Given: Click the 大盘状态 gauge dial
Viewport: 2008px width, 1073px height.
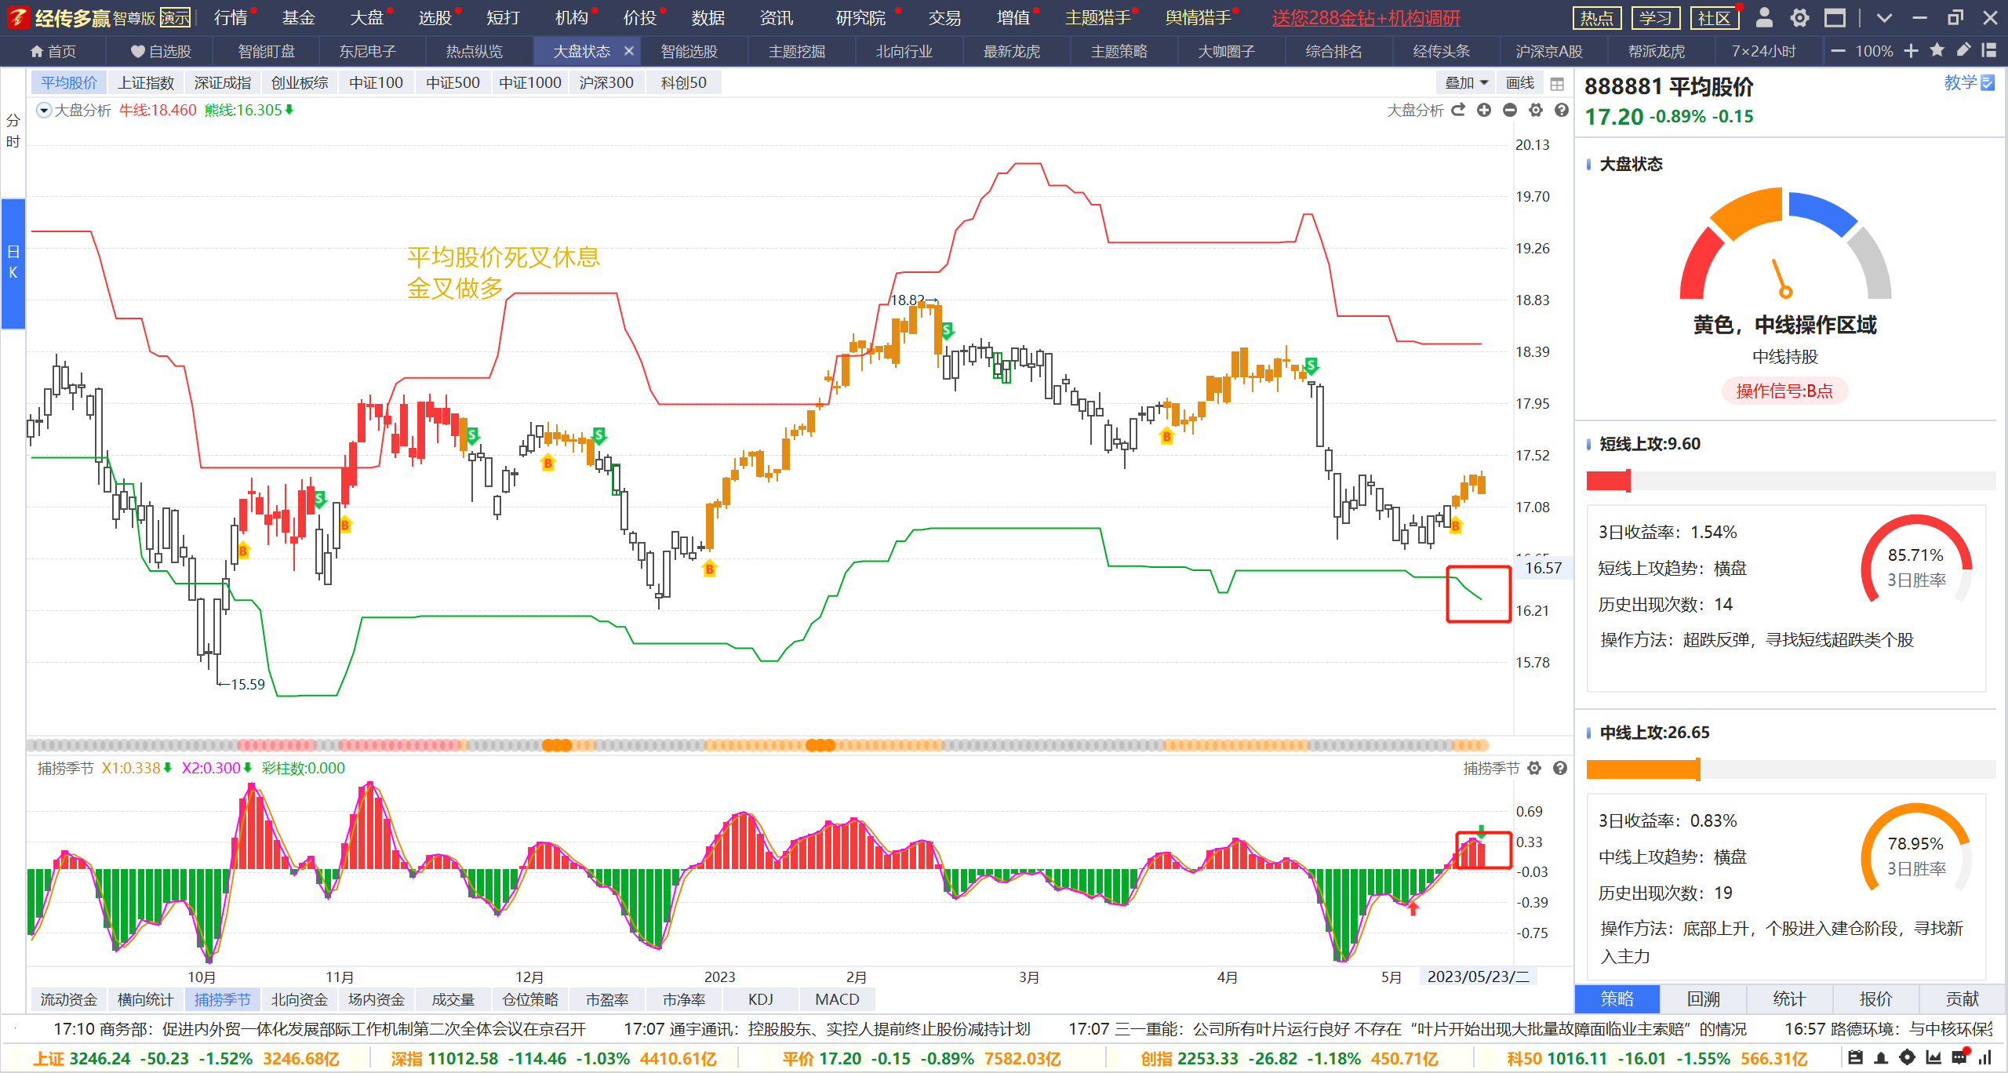Looking at the screenshot, I should coord(1785,243).
